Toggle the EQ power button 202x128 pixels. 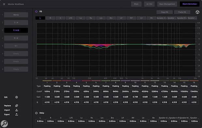tap(36, 11)
